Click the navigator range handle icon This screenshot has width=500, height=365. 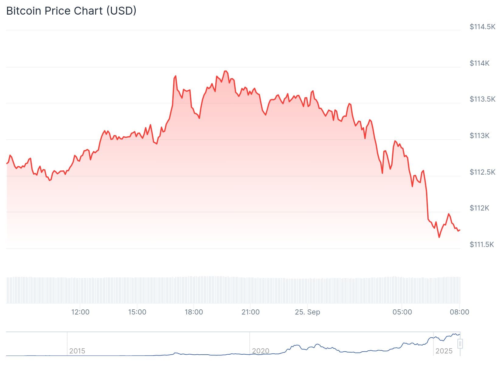click(x=460, y=344)
